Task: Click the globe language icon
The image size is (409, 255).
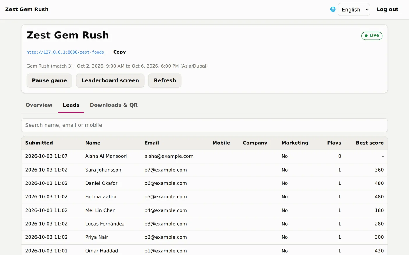Action: 333,9
